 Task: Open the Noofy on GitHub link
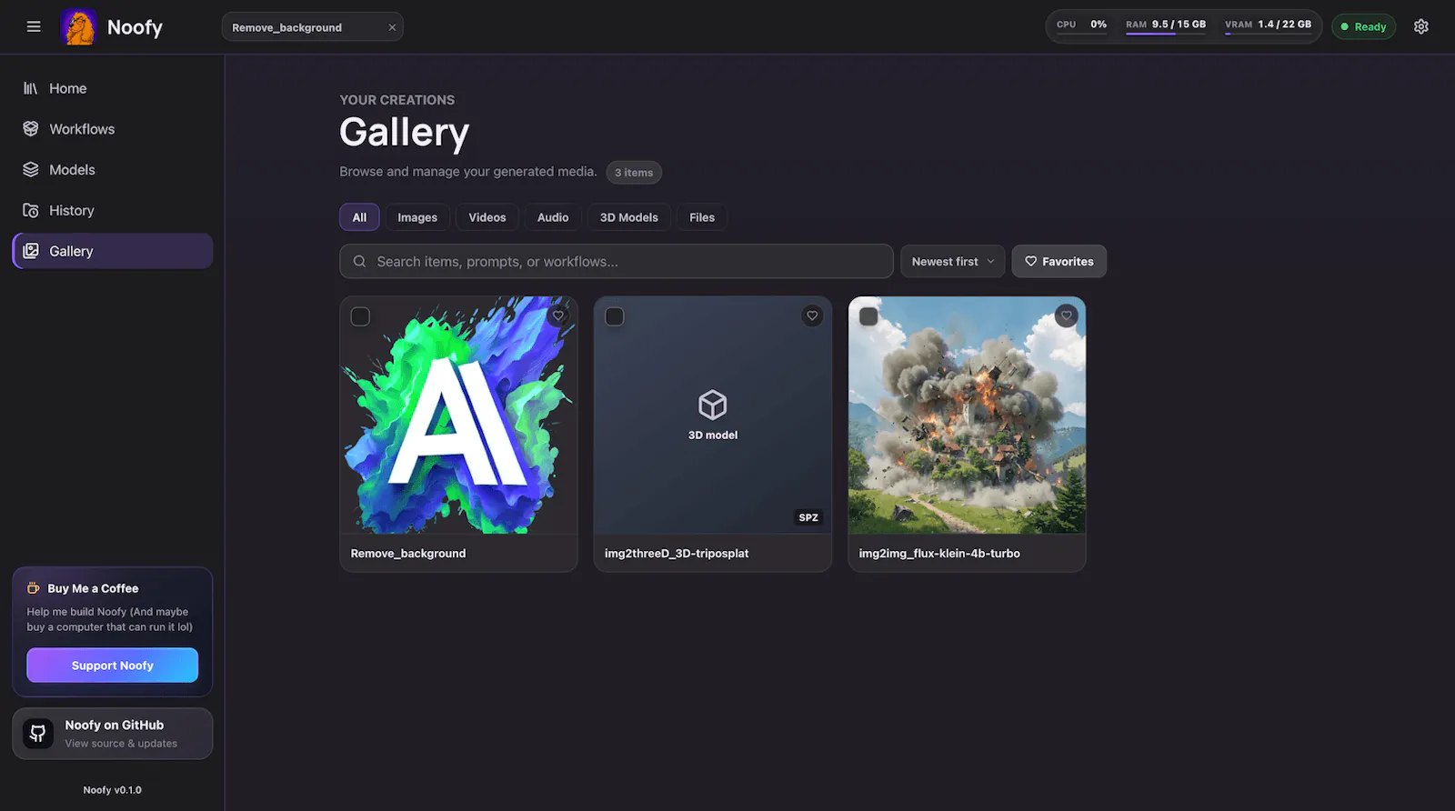click(x=113, y=734)
